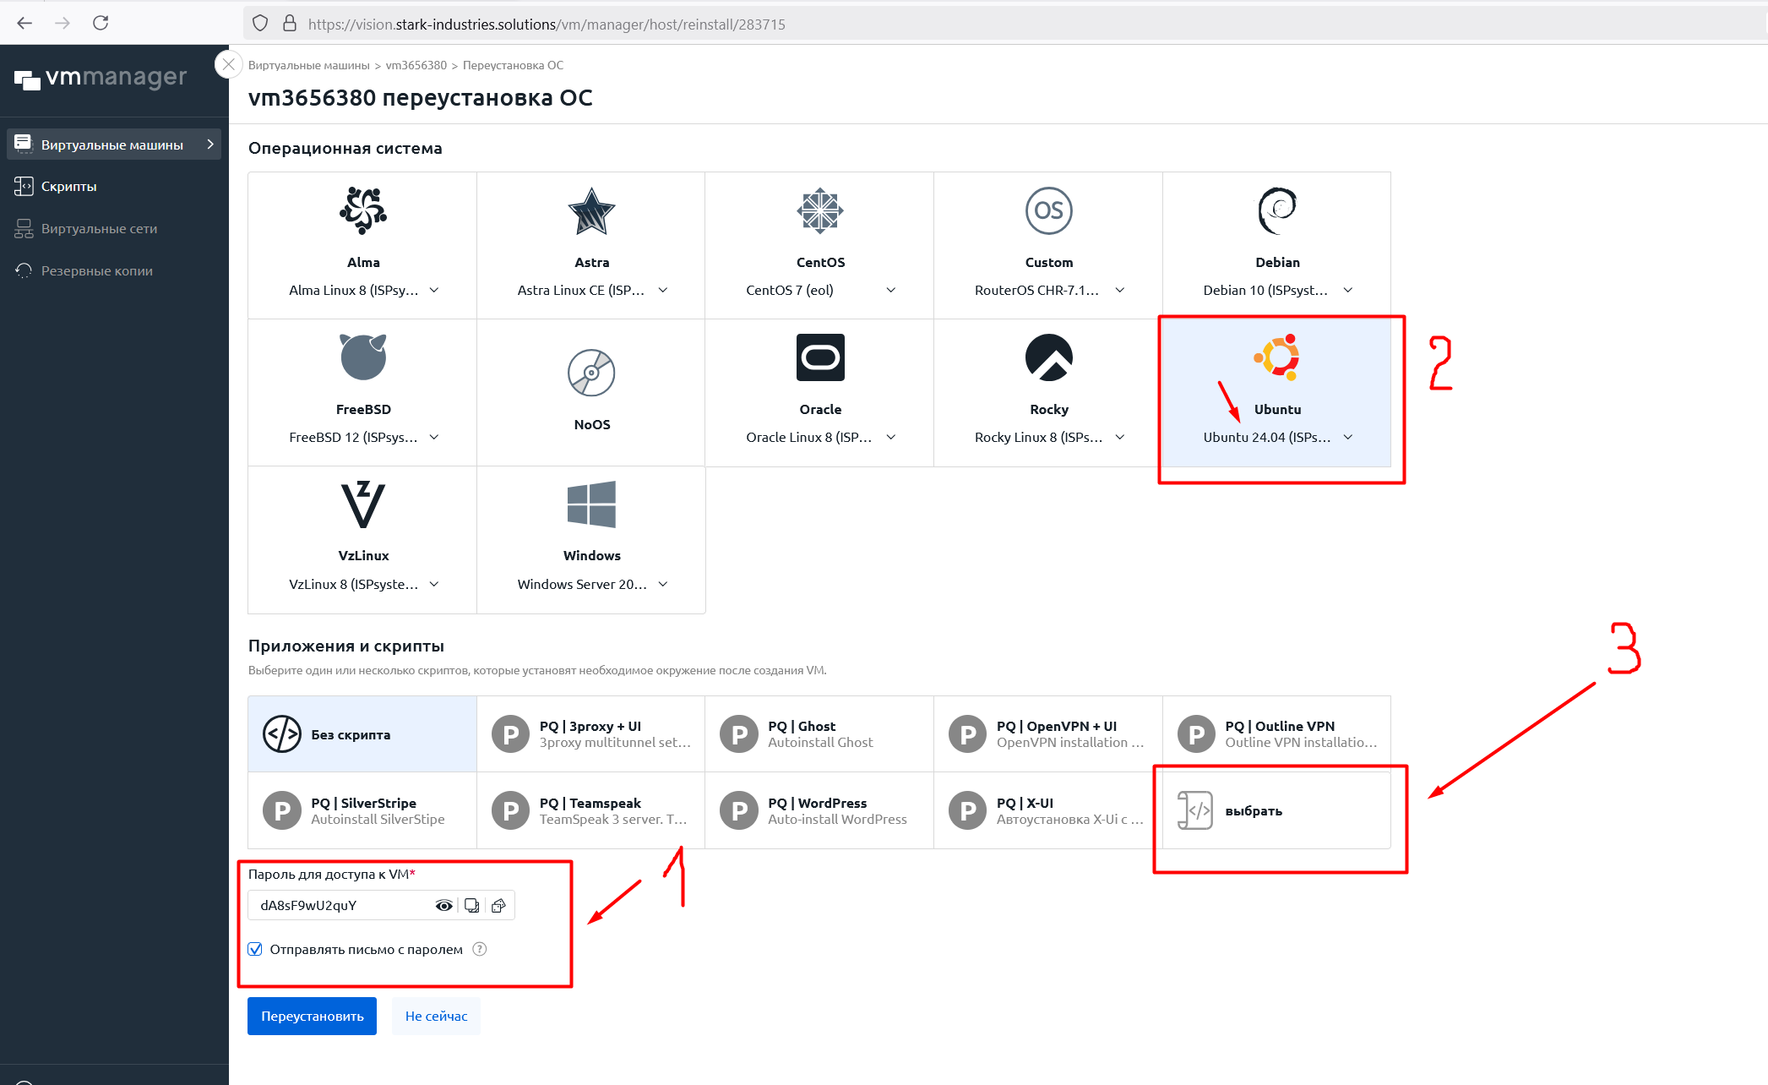
Task: Select PQ | X-UI script
Action: (x=1048, y=810)
